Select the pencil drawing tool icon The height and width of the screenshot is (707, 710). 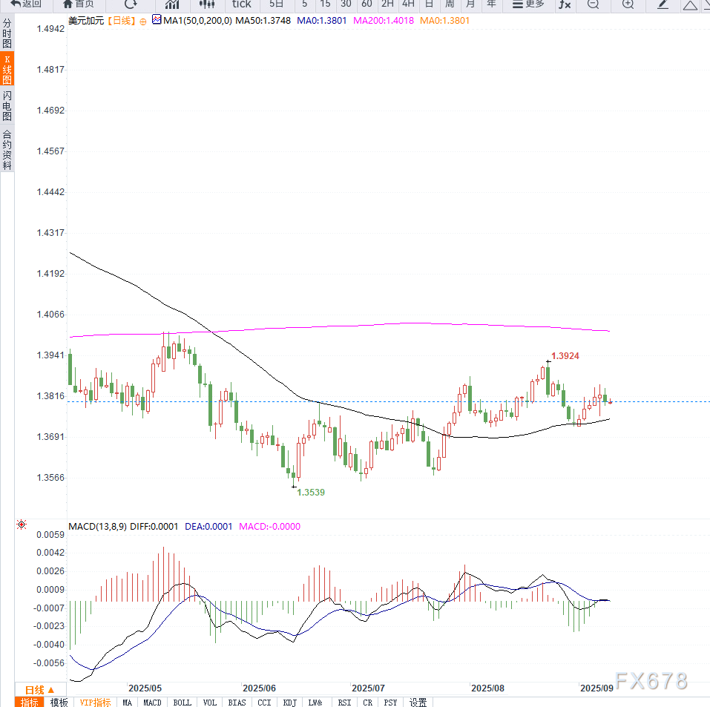664,4
